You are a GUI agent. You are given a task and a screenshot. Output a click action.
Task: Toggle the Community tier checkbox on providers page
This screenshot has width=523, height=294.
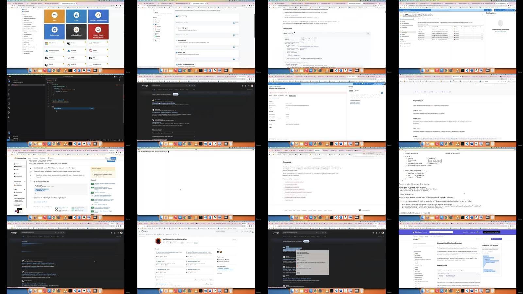23,11
